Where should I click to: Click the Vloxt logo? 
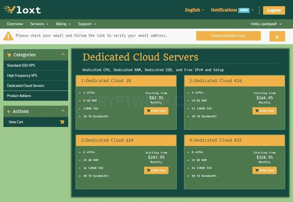[x=22, y=10]
